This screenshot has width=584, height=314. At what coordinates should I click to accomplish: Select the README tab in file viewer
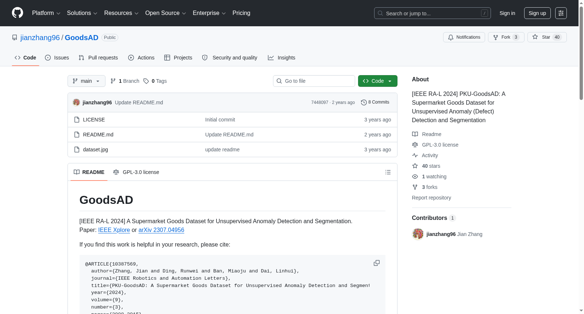click(89, 172)
